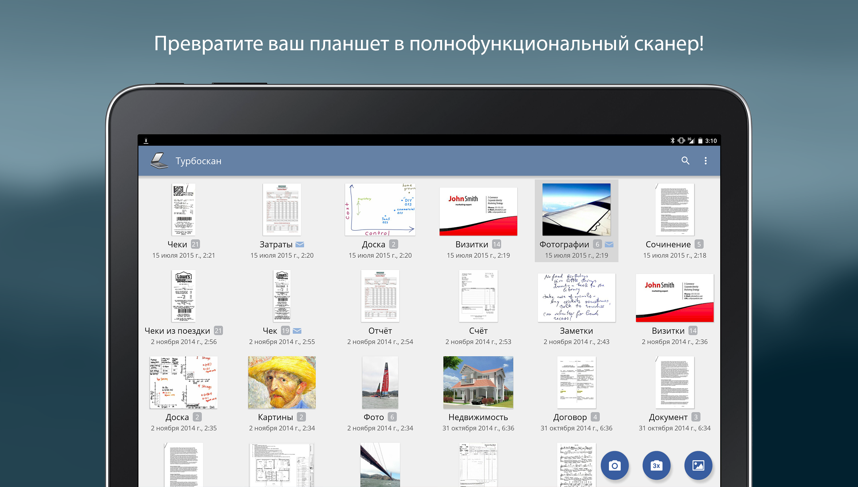858x487 pixels.
Task: Import an image from gallery
Action: click(698, 466)
